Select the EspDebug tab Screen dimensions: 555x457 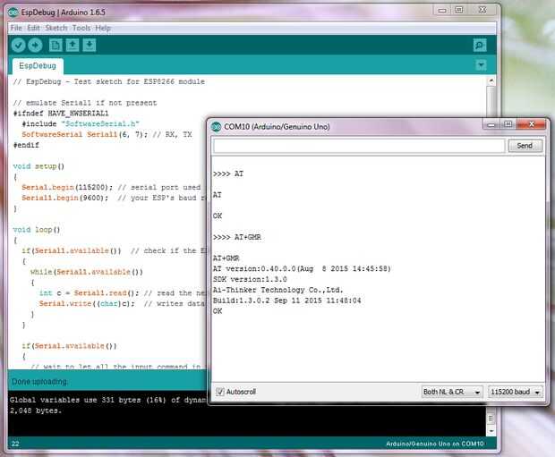click(38, 65)
